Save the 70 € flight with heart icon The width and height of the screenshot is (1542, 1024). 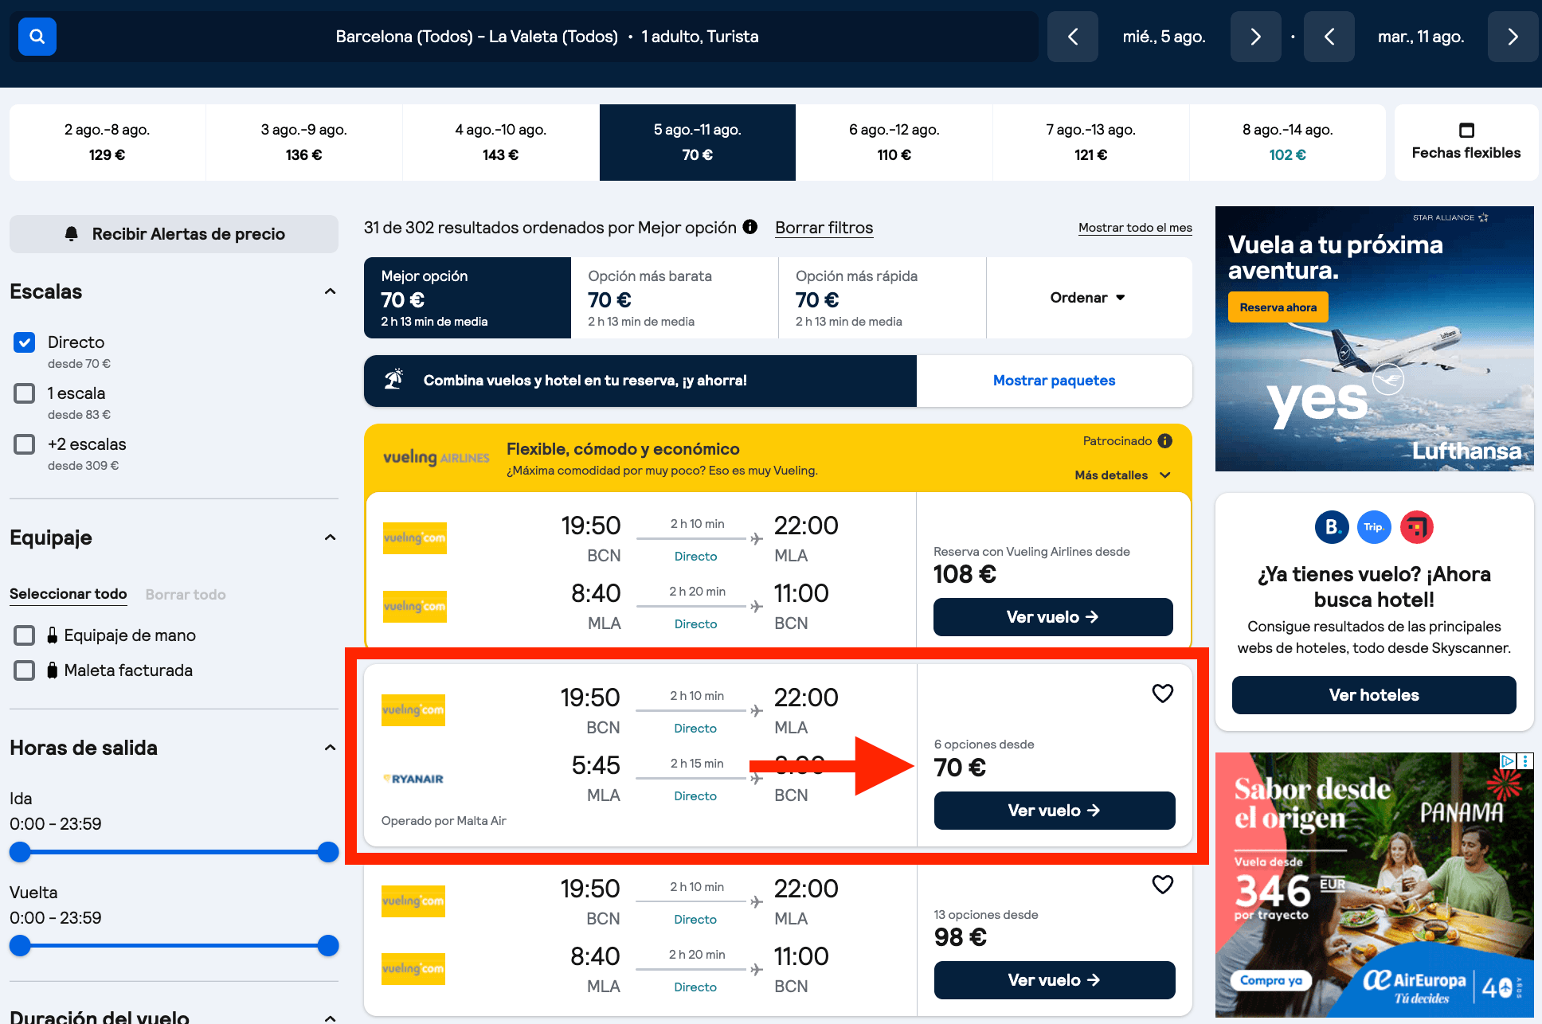[1162, 694]
